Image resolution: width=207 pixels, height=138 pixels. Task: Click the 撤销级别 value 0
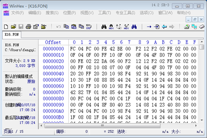[34, 89]
